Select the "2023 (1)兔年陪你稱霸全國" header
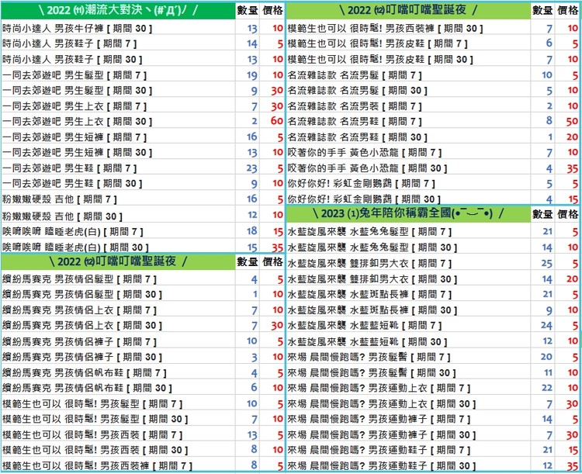This screenshot has height=474, width=582. [x=408, y=213]
